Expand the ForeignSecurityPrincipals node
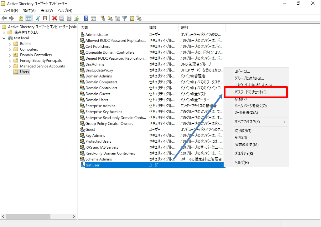This screenshot has width=321, height=227. pyautogui.click(x=10, y=61)
